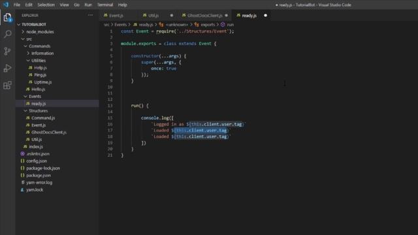
Task: Click the VS Code logo icon
Action: tap(6, 5)
